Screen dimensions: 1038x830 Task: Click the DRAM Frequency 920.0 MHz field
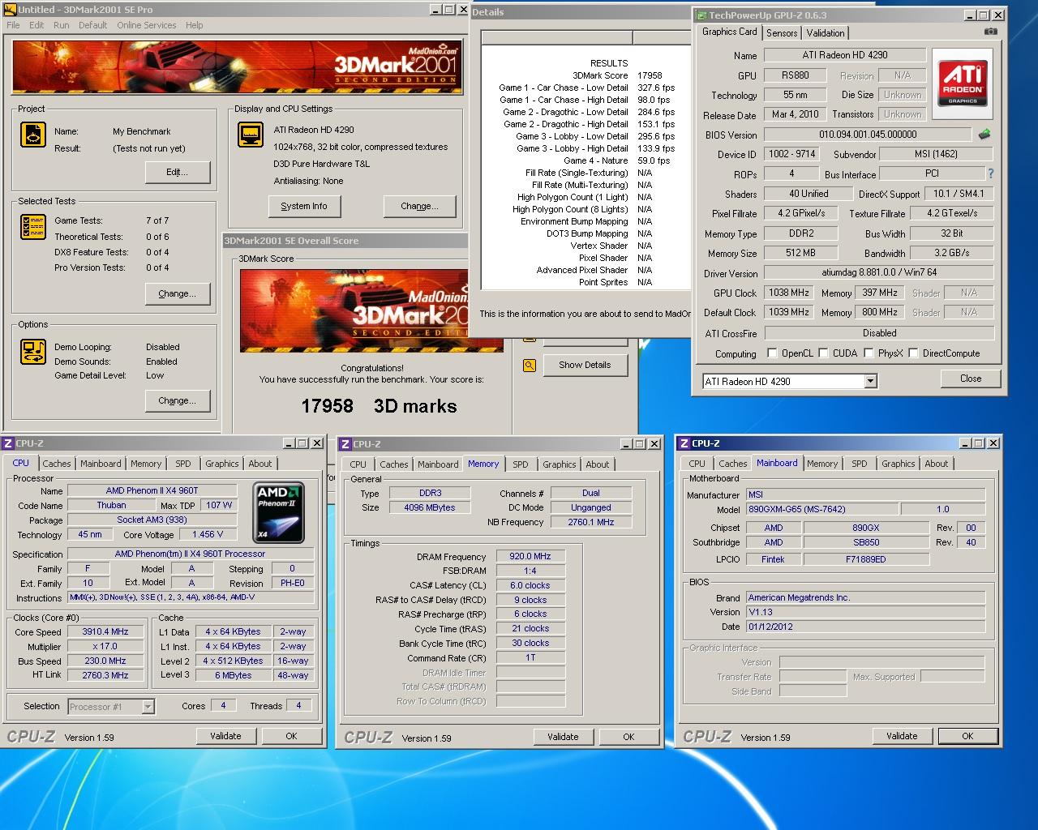[530, 556]
